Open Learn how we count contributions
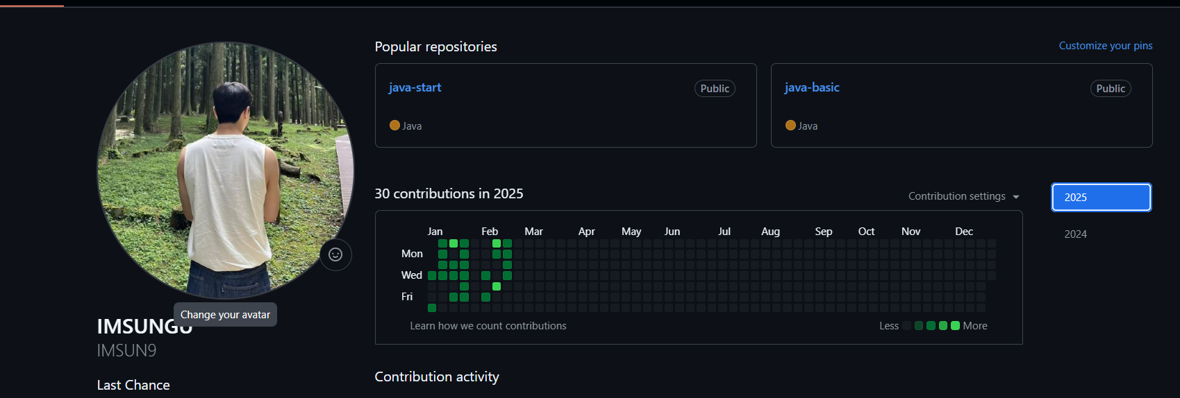The image size is (1180, 398). tap(488, 326)
